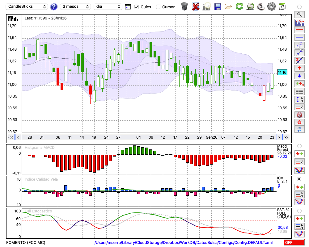Screen dimensions: 309x247
Task: Enable the Cursor checkbox
Action: (158, 7)
